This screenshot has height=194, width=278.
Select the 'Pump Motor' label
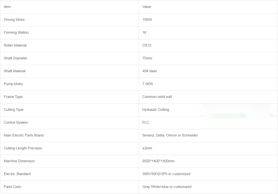click(13, 84)
